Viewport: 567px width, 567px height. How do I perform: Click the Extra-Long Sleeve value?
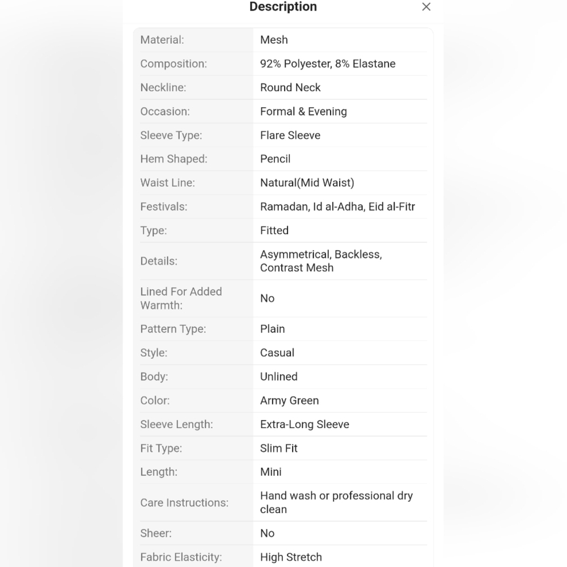point(304,424)
